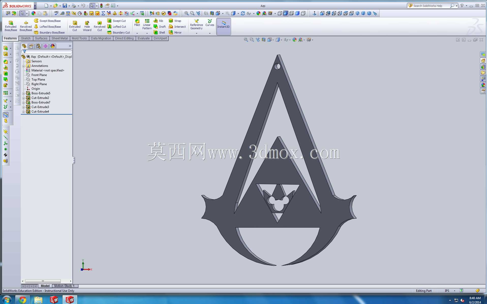The height and width of the screenshot is (304, 487).
Task: Click the Rib feature
Action: 158,21
